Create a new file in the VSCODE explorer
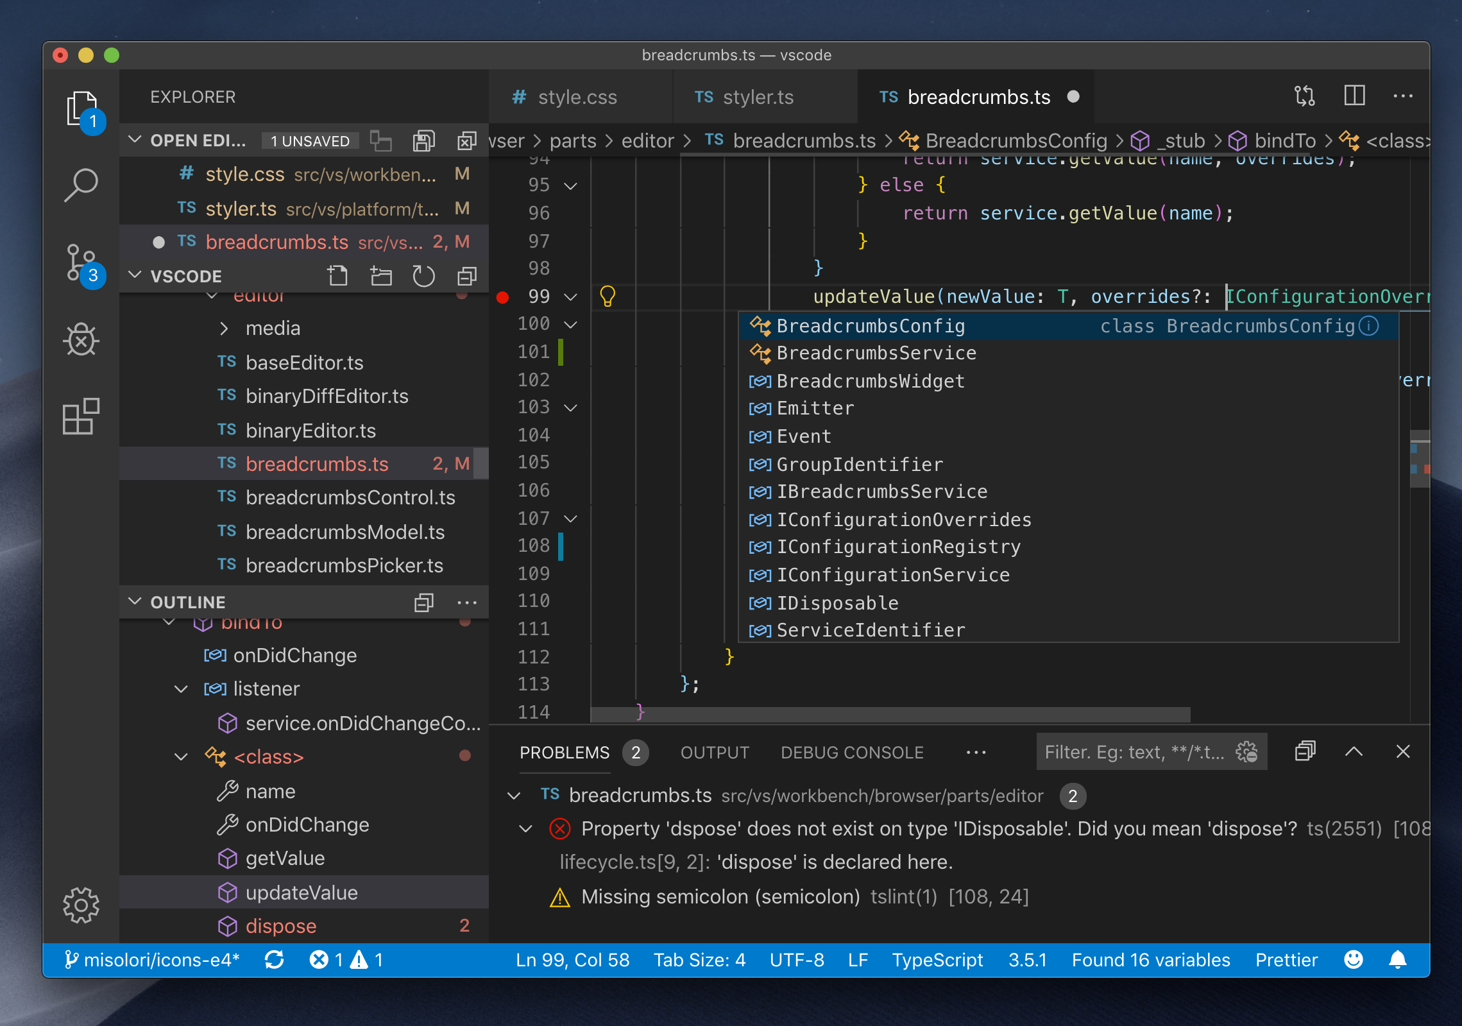 pyautogui.click(x=338, y=275)
